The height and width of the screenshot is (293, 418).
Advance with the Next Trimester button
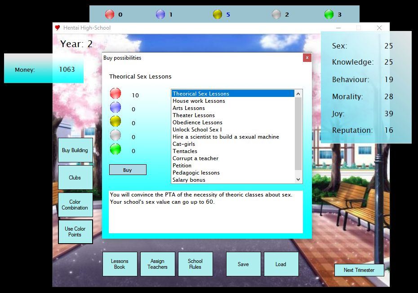point(359,270)
